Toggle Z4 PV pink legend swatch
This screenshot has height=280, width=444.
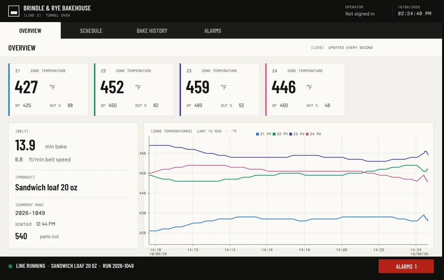307,134
